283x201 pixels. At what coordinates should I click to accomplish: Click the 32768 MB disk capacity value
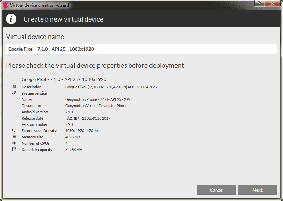[74, 150]
